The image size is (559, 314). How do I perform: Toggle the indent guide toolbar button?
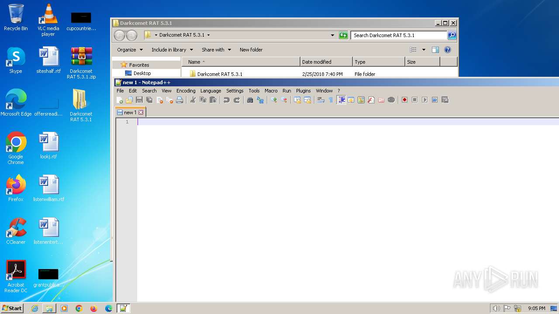[x=342, y=100]
